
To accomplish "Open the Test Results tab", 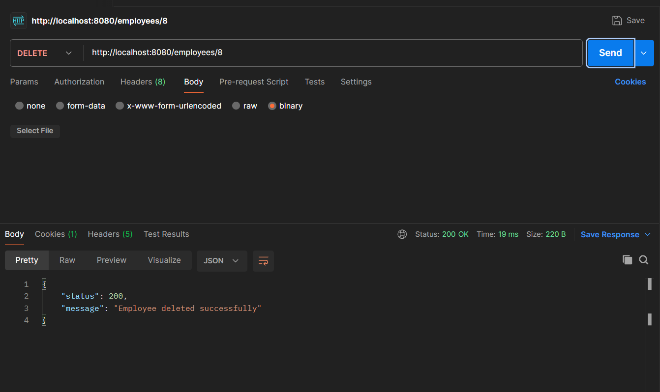I will (x=166, y=234).
